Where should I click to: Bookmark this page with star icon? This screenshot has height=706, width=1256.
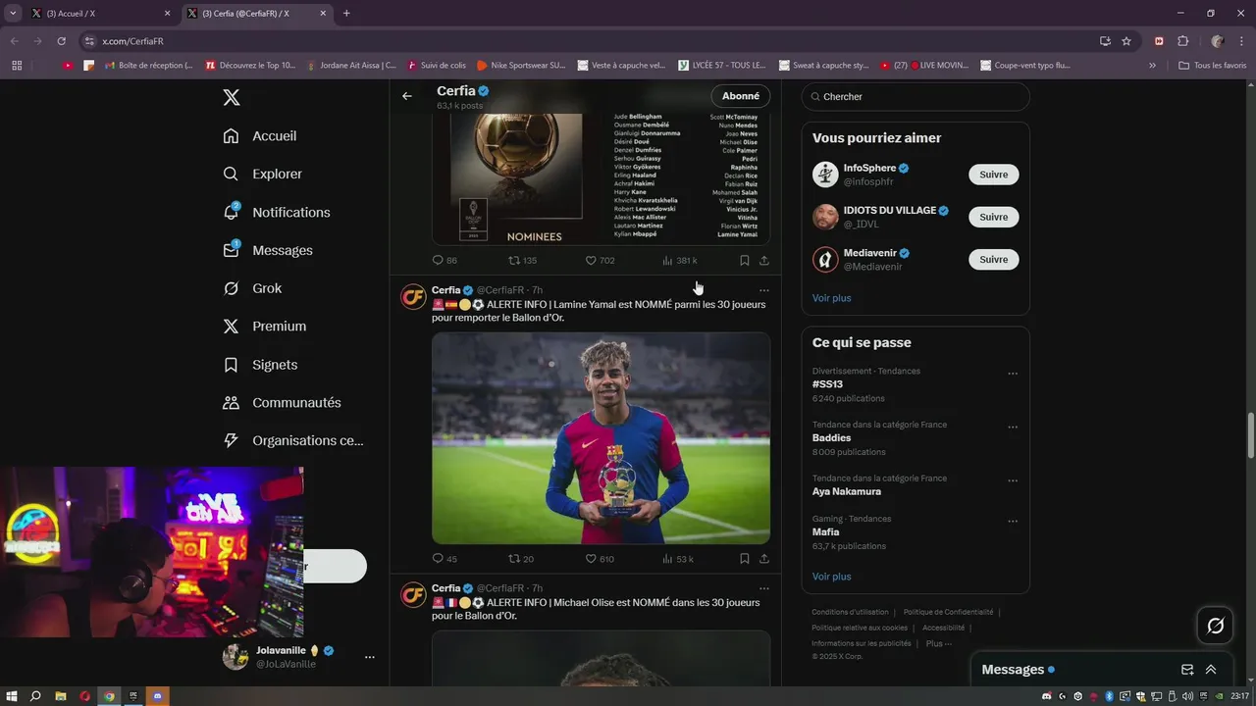click(1126, 41)
